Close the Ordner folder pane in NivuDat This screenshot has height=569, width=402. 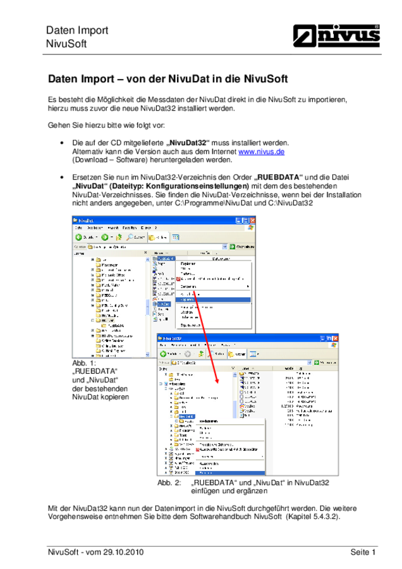[x=145, y=252]
